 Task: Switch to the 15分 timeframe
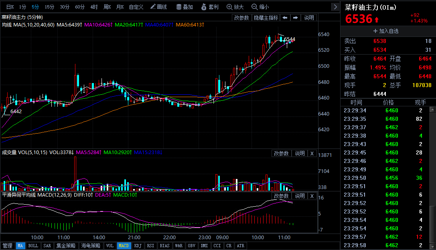tap(49, 7)
